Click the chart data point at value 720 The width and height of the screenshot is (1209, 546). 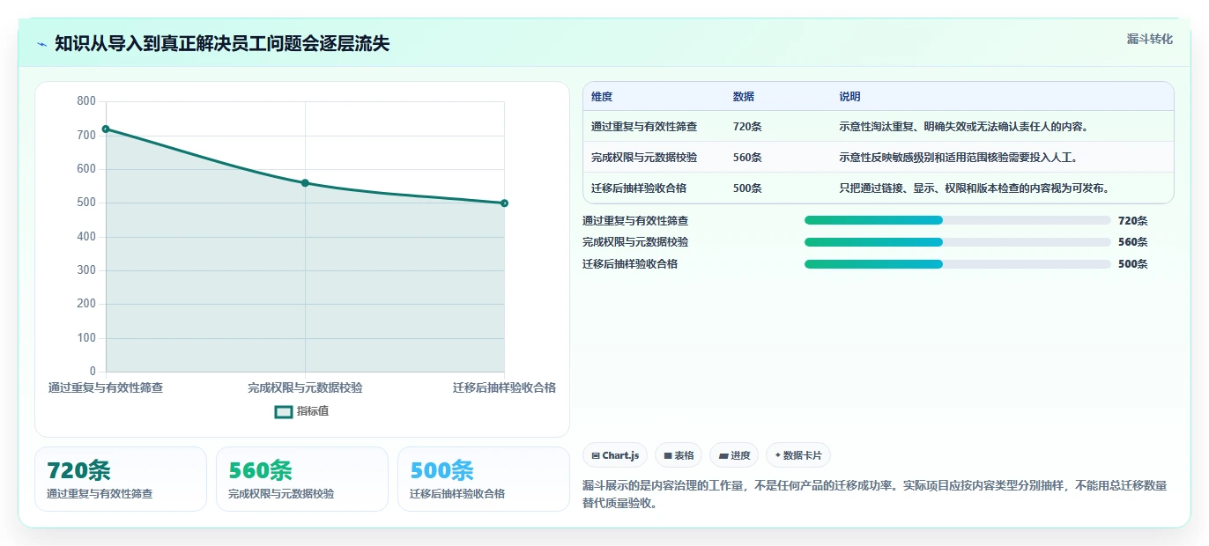tap(106, 129)
